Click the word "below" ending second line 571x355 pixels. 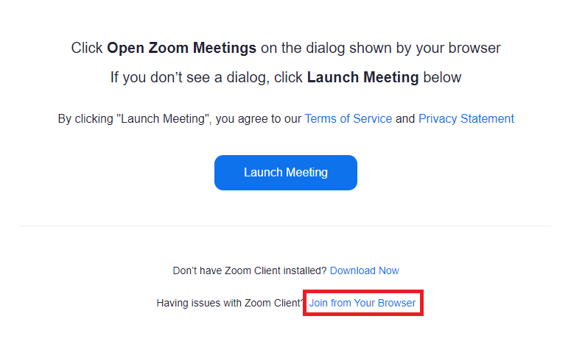click(442, 77)
